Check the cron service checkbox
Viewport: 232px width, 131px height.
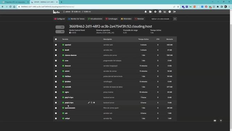click(56, 61)
